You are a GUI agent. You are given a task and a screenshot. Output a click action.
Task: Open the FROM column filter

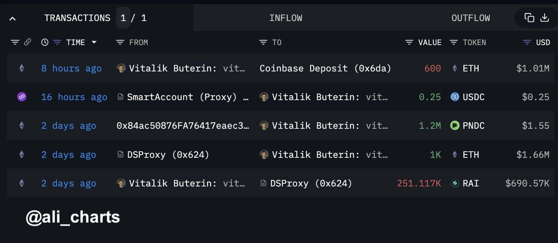click(120, 42)
